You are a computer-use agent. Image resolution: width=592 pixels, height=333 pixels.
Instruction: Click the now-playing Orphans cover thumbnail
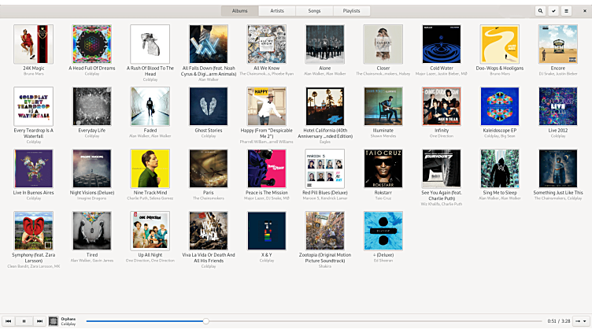tap(54, 321)
